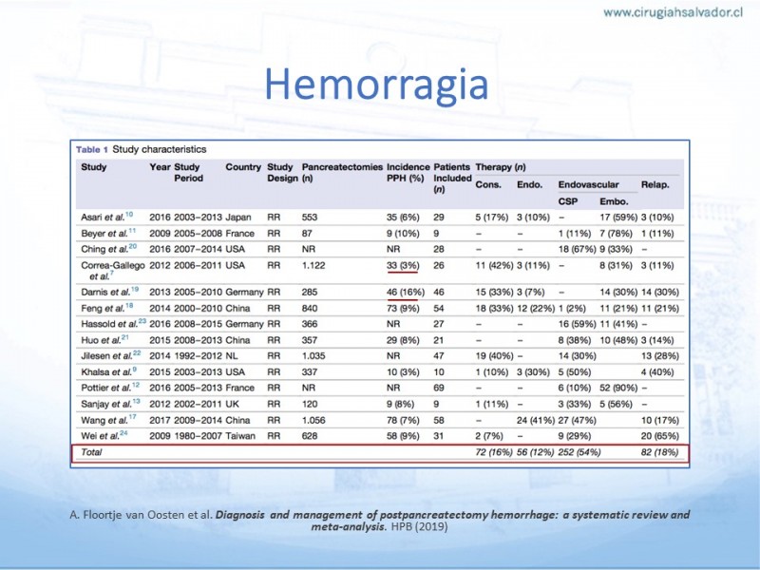Click the 'Country' column header
Image resolution: width=760 pixels, height=570 pixels.
tap(243, 167)
